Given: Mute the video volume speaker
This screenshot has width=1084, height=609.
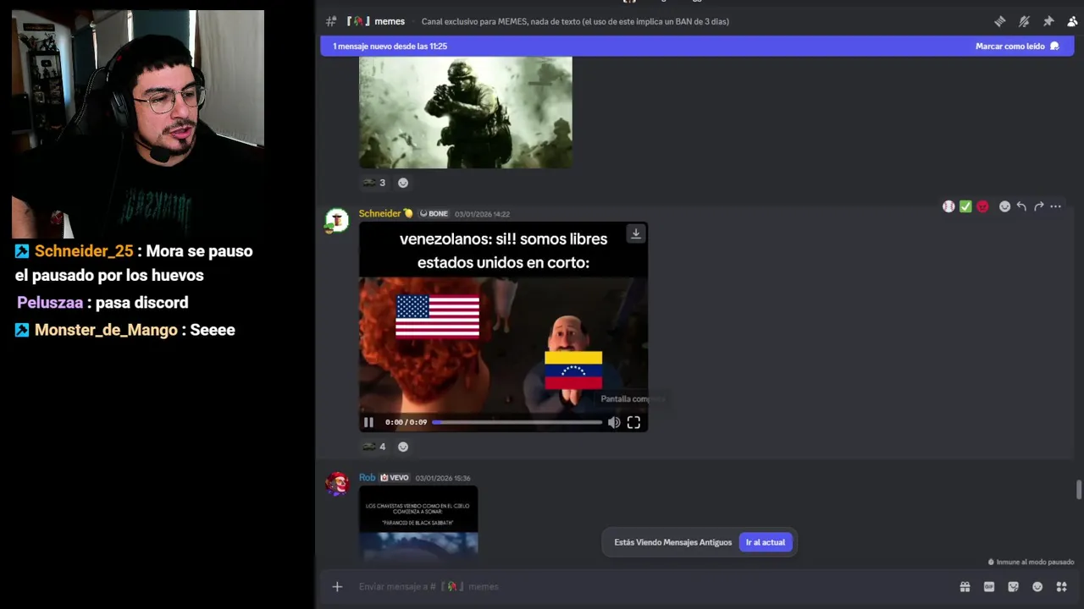Looking at the screenshot, I should 614,422.
